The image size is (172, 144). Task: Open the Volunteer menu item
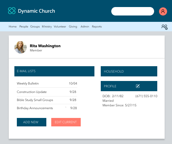[x=60, y=26]
